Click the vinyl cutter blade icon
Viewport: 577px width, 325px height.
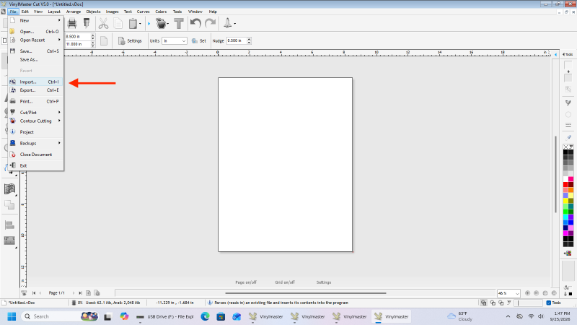[87, 23]
